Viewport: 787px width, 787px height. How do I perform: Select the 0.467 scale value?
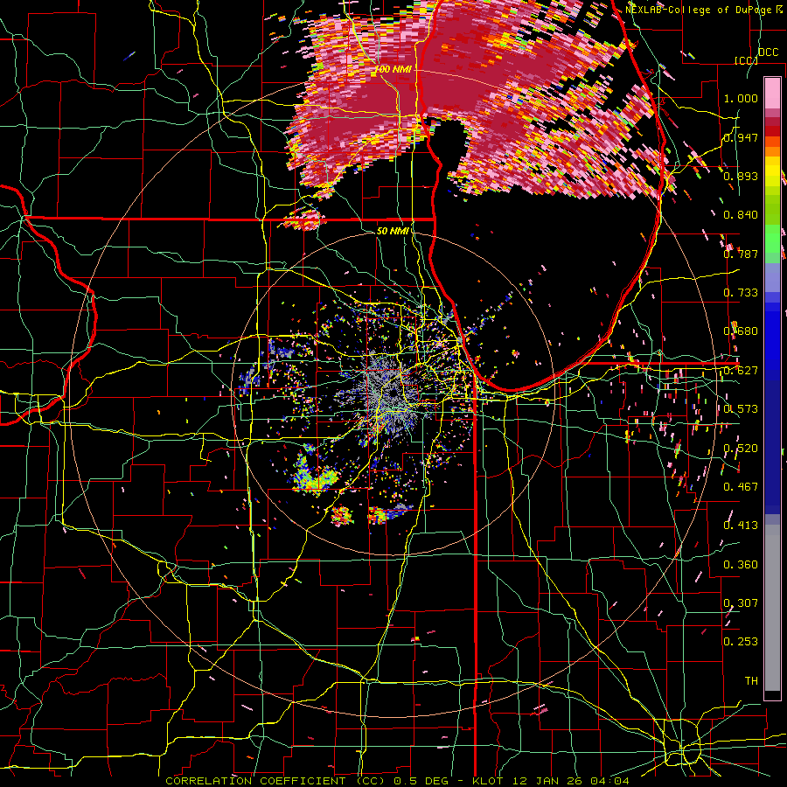[x=741, y=487]
